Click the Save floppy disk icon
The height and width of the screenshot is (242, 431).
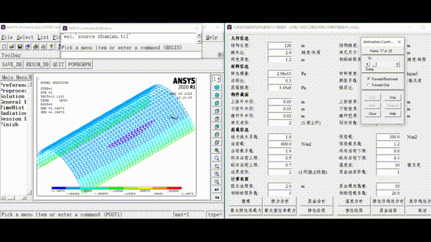(20, 47)
